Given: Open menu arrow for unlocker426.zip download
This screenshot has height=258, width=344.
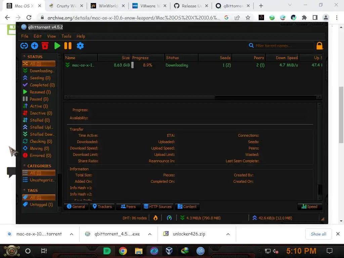Looking at the screenshot, I should pyautogui.click(x=228, y=234).
